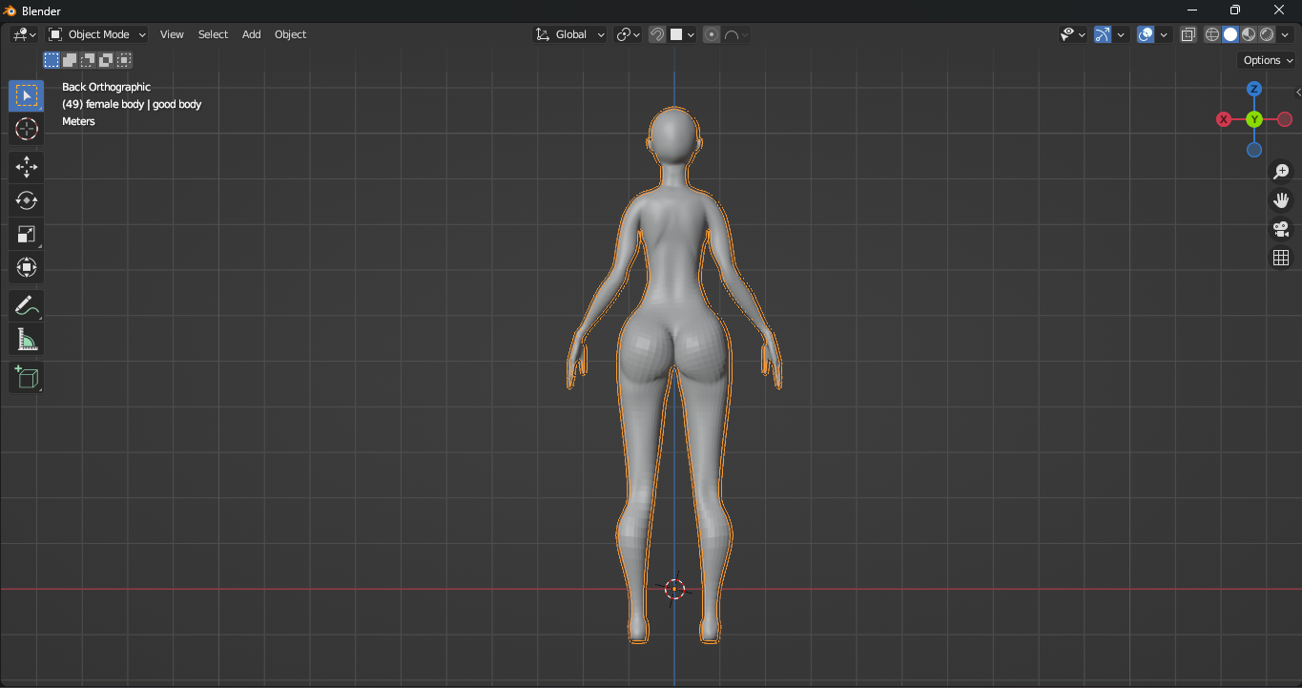The height and width of the screenshot is (688, 1302).
Task: Click the "Back Orthographic" view label
Action: pyautogui.click(x=106, y=87)
